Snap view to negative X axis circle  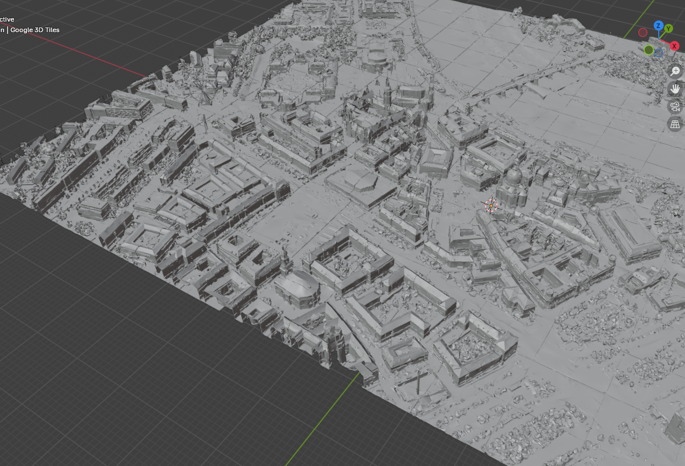(x=643, y=33)
